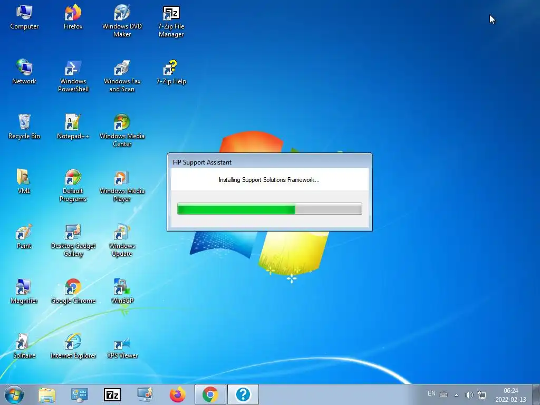Select the Recycle Bin icon

click(24, 127)
